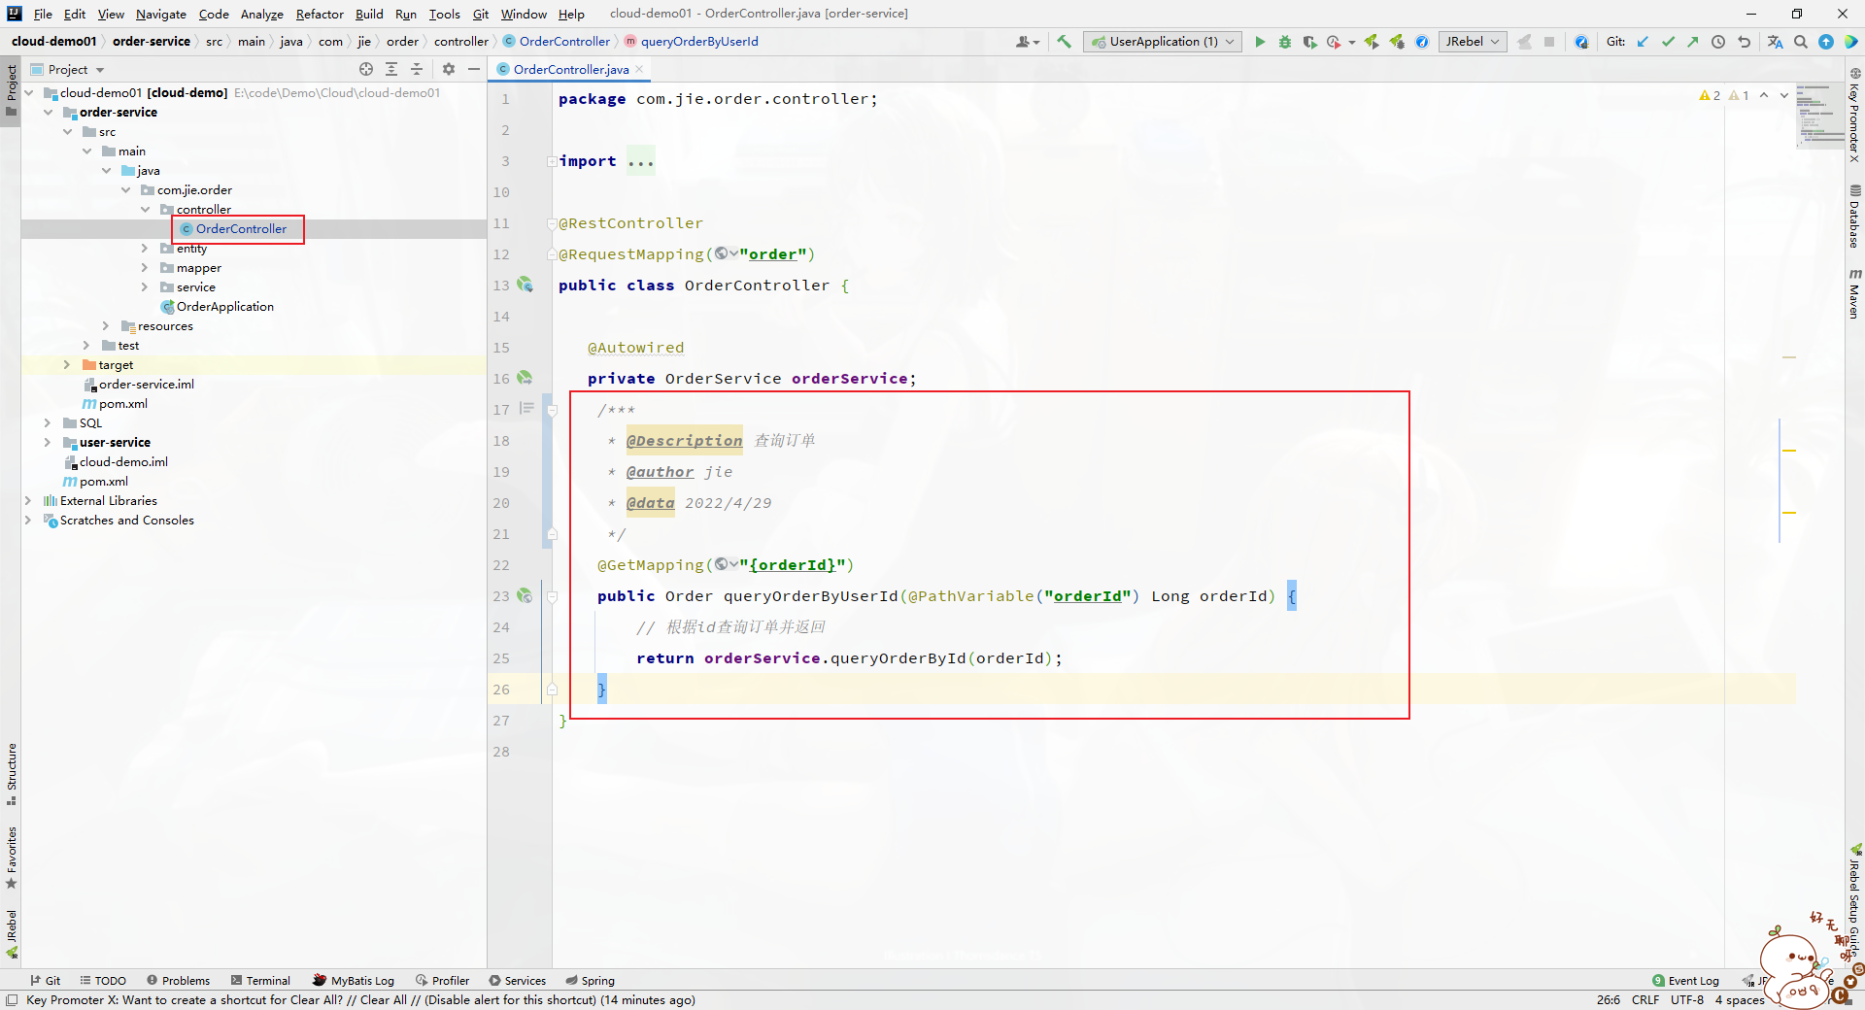Click the editor code minimap thumbnail
The width and height of the screenshot is (1865, 1010).
tap(1819, 116)
